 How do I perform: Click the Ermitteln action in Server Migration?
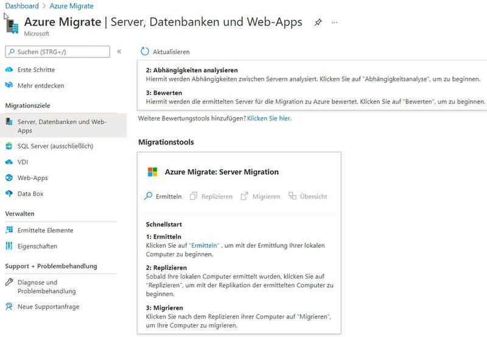pyautogui.click(x=169, y=196)
